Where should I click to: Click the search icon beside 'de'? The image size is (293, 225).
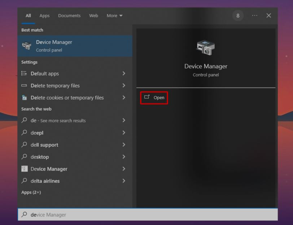[24, 120]
